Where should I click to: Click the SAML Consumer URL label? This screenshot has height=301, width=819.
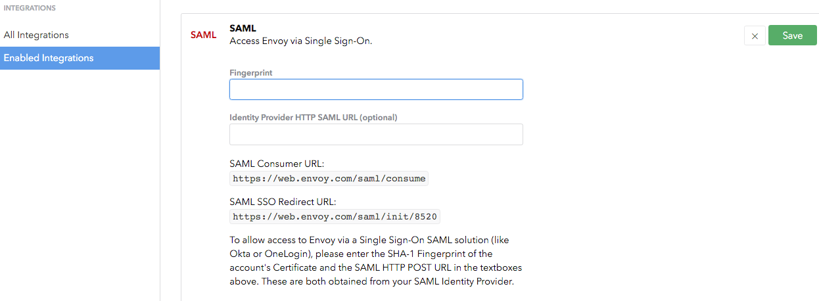coord(277,164)
